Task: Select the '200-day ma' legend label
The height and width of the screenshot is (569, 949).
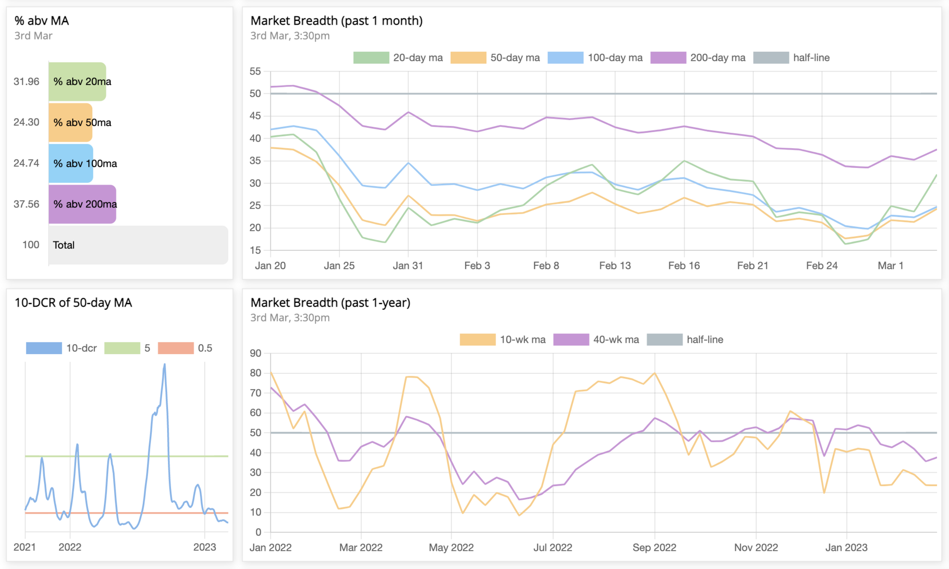Action: coord(718,58)
